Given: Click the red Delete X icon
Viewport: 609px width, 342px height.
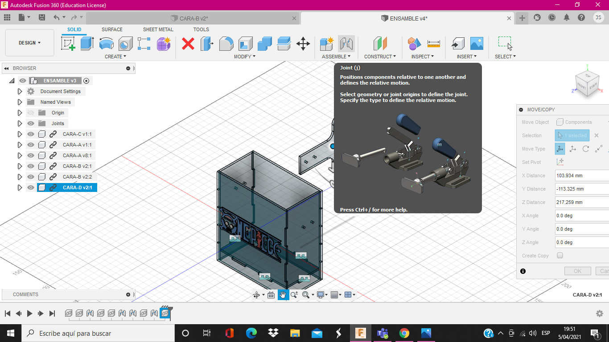Looking at the screenshot, I should click(x=188, y=44).
